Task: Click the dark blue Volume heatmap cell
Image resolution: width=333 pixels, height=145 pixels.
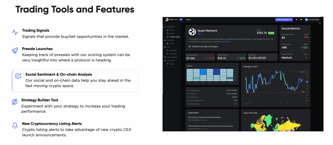Action: (216, 72)
